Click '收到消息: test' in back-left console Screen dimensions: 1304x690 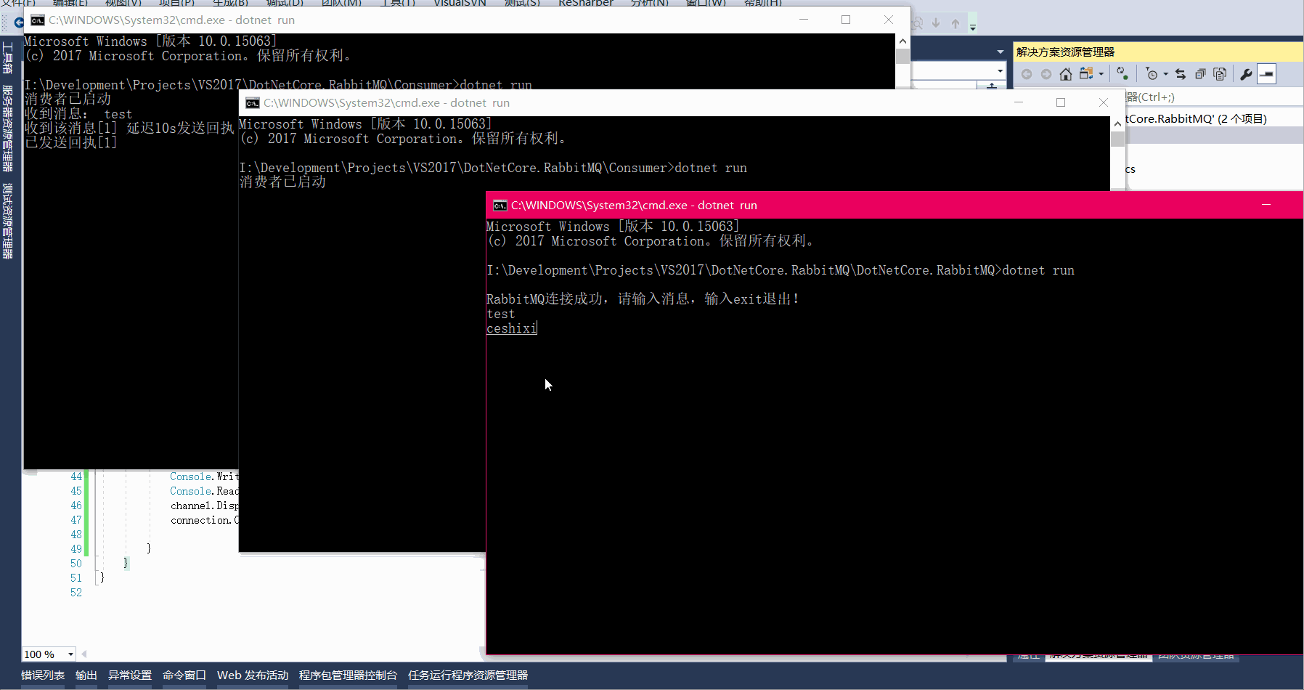tap(78, 114)
